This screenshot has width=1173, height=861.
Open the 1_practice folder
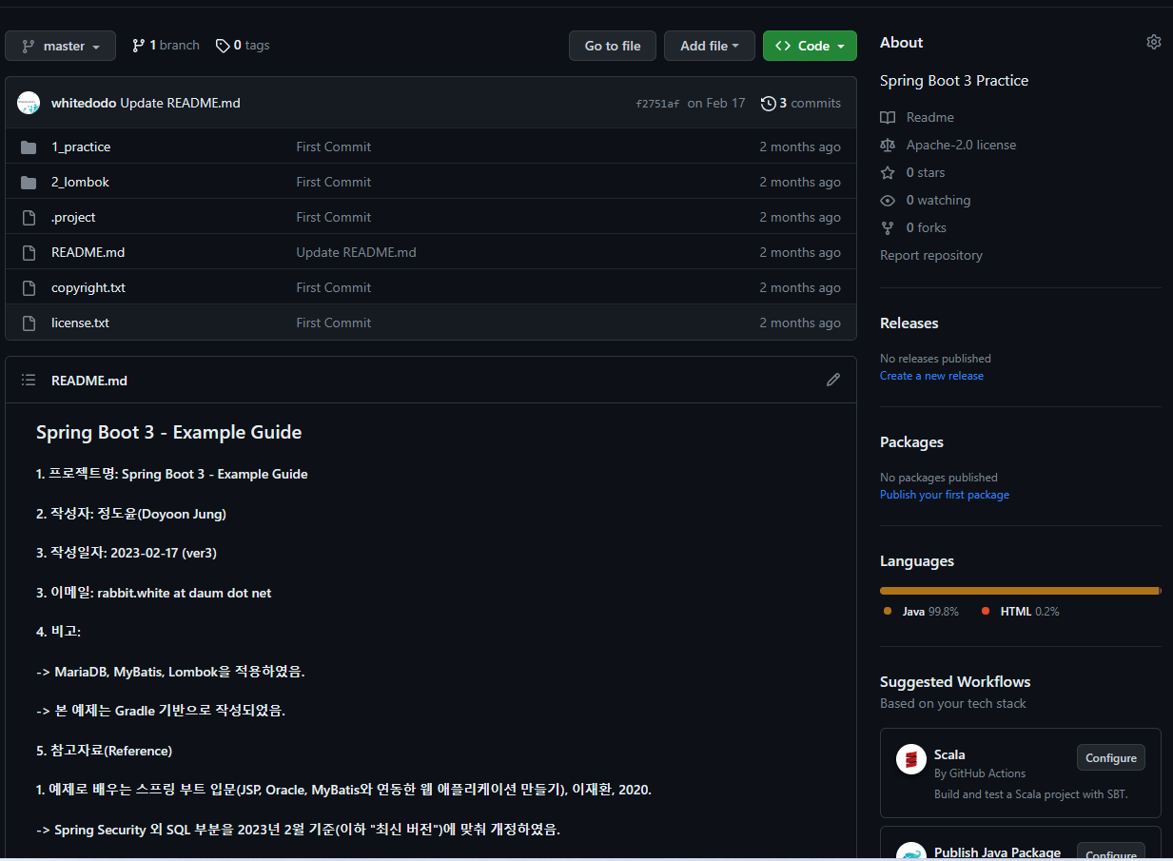(81, 147)
